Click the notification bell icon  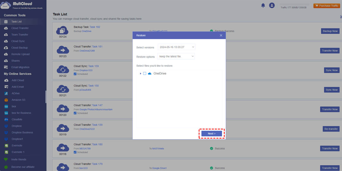click(x=263, y=5)
